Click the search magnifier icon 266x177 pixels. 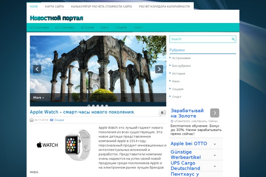coord(233,39)
